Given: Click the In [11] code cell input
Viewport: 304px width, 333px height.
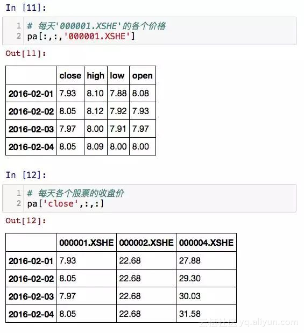Looking at the screenshot, I should click(149, 31).
